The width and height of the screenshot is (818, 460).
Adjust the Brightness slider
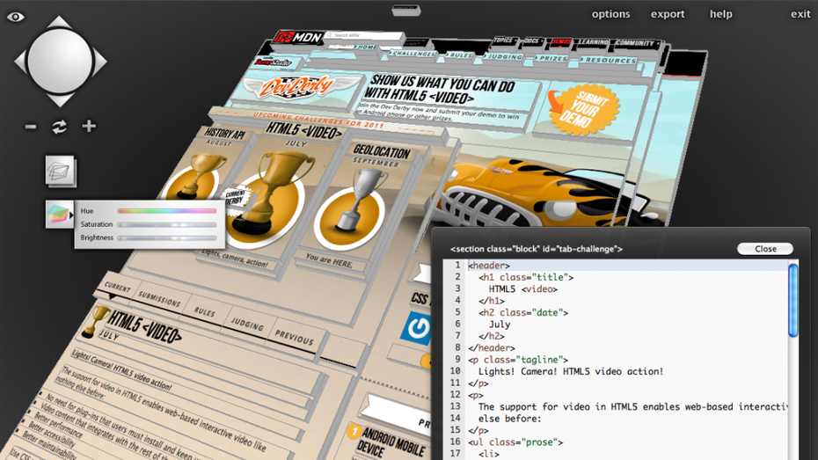click(167, 237)
